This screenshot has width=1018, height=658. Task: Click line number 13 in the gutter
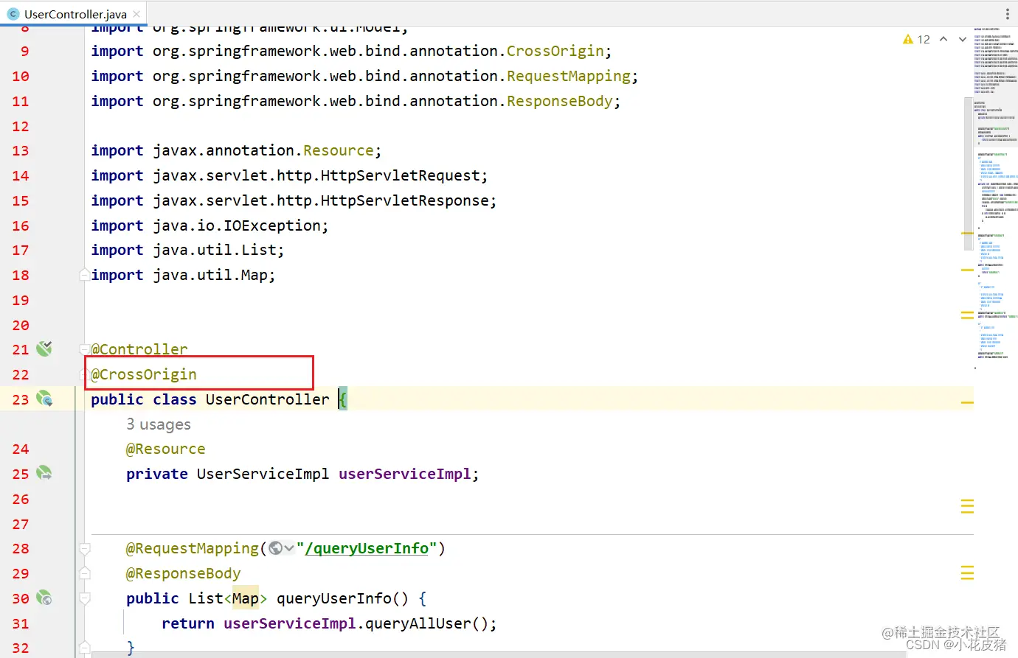pos(21,150)
